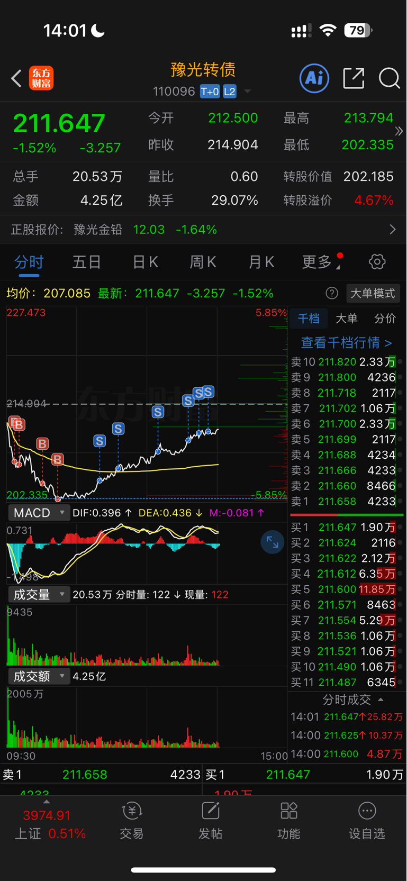407x881 pixels.
Task: Tap the bottom bar 卖1 211.658 quote
Action: 101,775
